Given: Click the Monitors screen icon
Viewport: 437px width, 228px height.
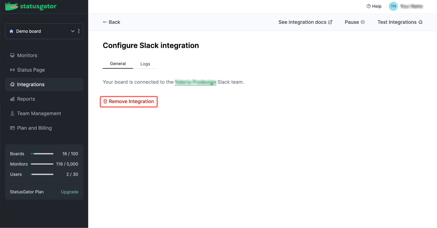Looking at the screenshot, I should click(x=12, y=55).
